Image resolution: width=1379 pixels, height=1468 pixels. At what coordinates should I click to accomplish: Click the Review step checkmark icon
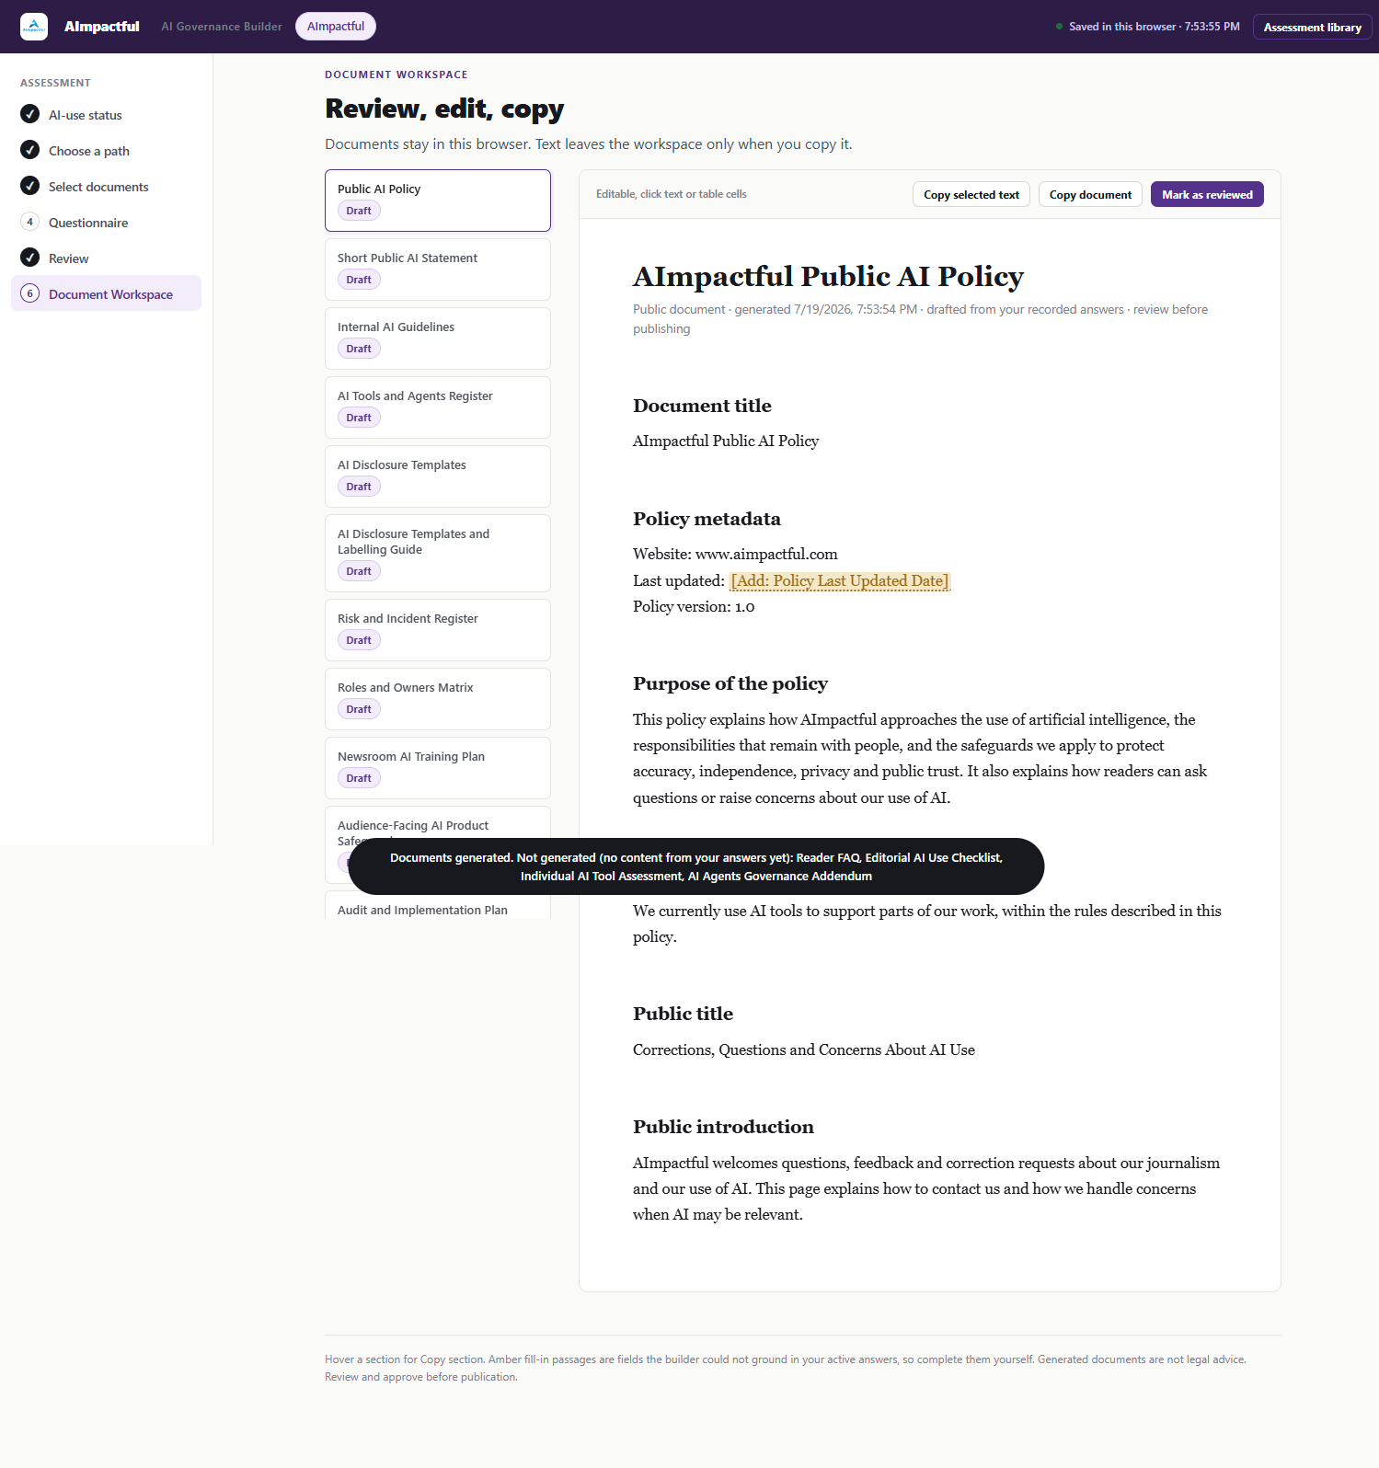click(x=30, y=258)
